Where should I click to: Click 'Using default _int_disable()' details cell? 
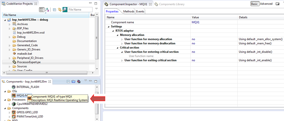(x=256, y=52)
